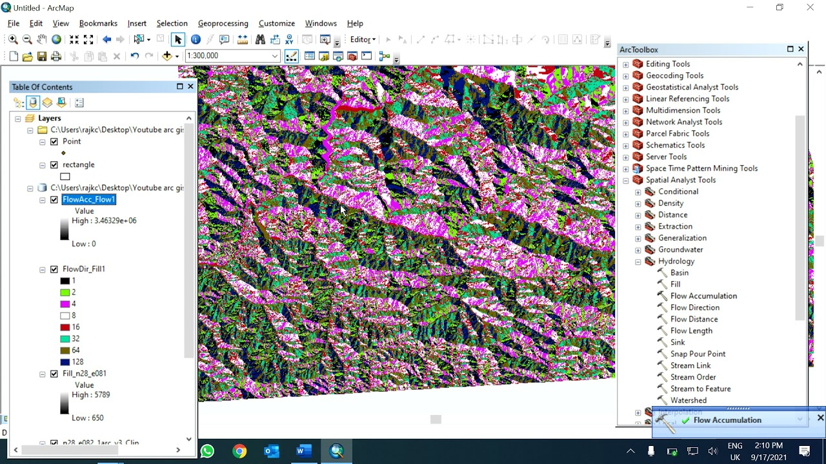Collapse the FlowDir_Fill1 layer legend
The image size is (826, 464).
(x=43, y=269)
